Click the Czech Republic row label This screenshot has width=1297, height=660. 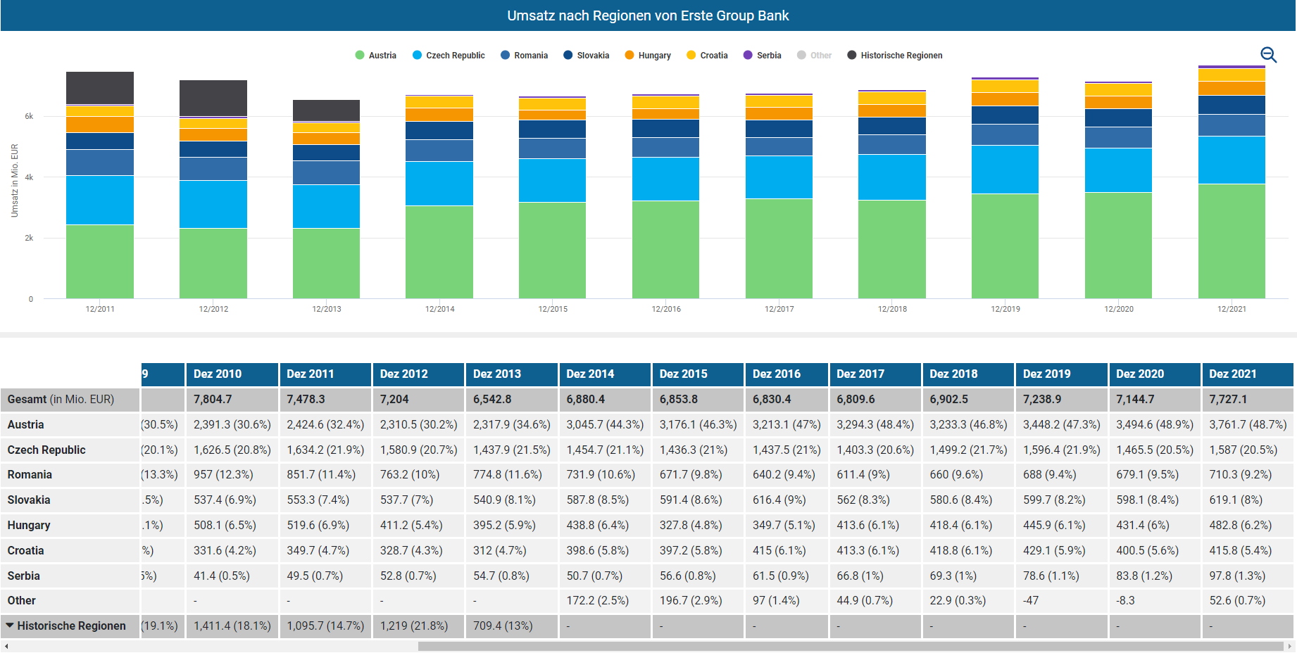(46, 450)
